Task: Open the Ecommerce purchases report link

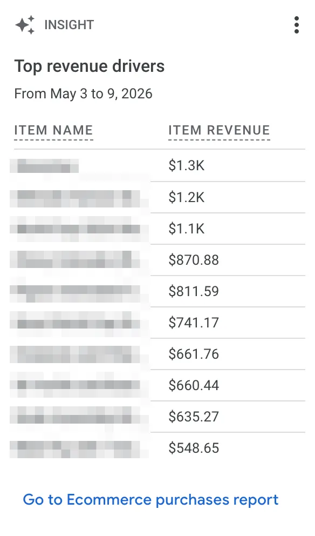Action: click(150, 499)
